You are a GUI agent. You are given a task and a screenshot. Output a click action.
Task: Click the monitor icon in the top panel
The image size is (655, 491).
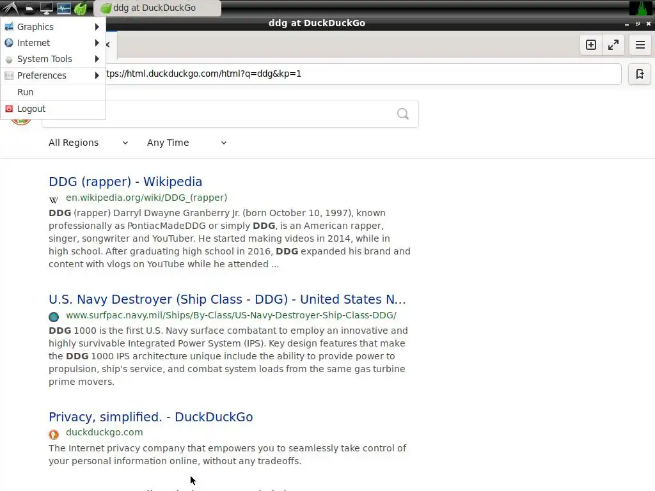coord(46,8)
